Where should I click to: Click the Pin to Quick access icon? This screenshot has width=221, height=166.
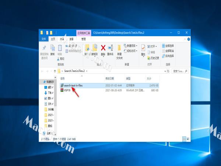[44, 48]
